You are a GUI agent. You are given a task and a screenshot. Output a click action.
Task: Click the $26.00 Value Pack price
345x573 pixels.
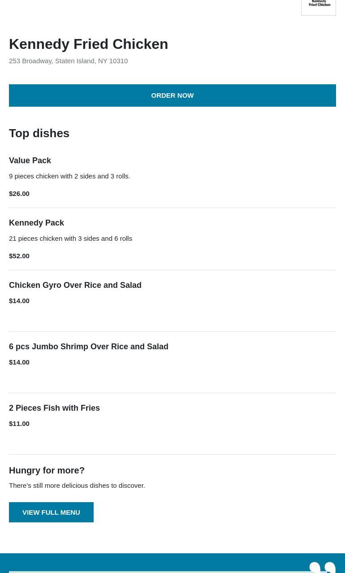tap(19, 193)
